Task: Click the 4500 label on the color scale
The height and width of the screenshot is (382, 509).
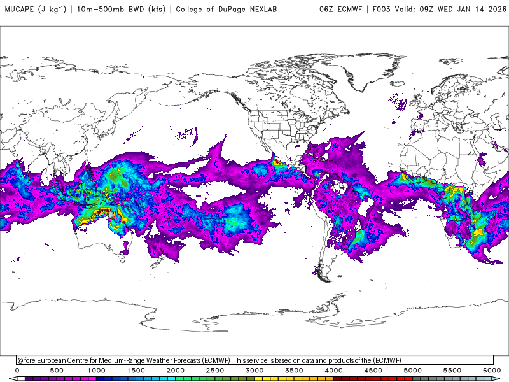Action: coord(373,371)
